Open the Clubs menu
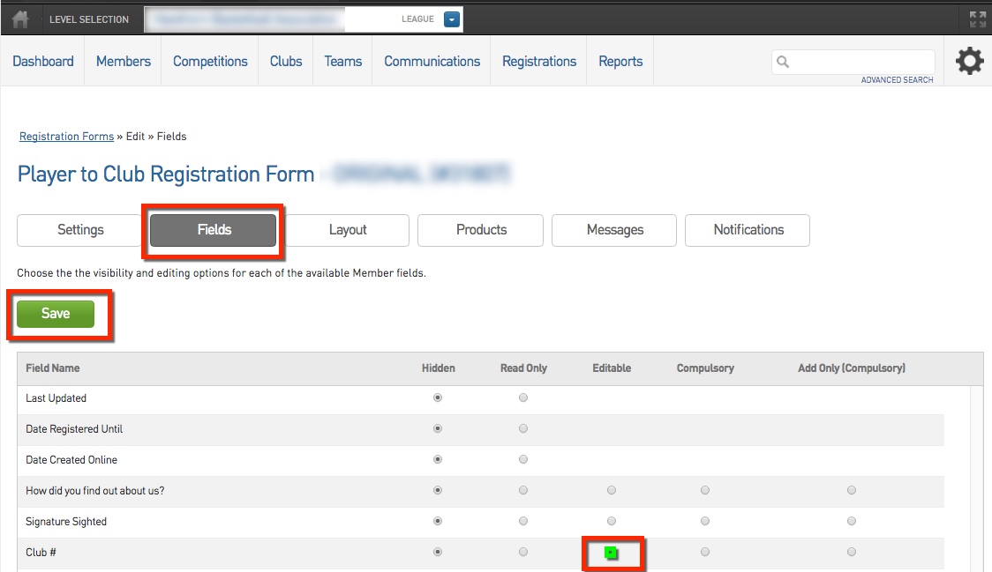The width and height of the screenshot is (992, 572). click(x=286, y=62)
